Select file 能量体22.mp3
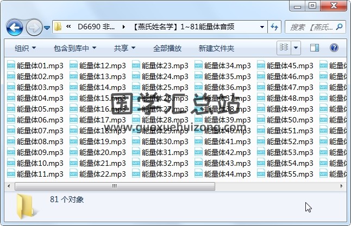Image resolution: width=351 pixels, height=226 pixels. coord(98,174)
